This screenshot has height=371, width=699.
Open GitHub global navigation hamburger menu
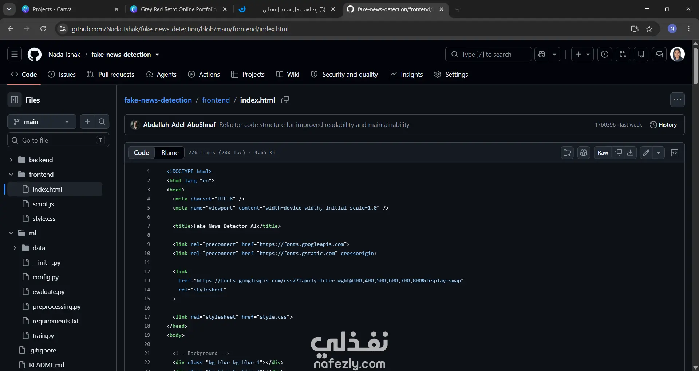coord(15,54)
